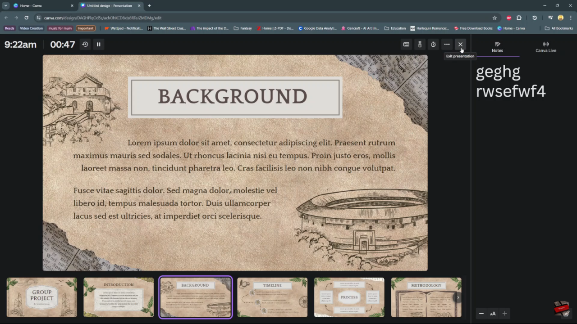Select the Timeline slide thumbnail
577x324 pixels.
pos(272,297)
